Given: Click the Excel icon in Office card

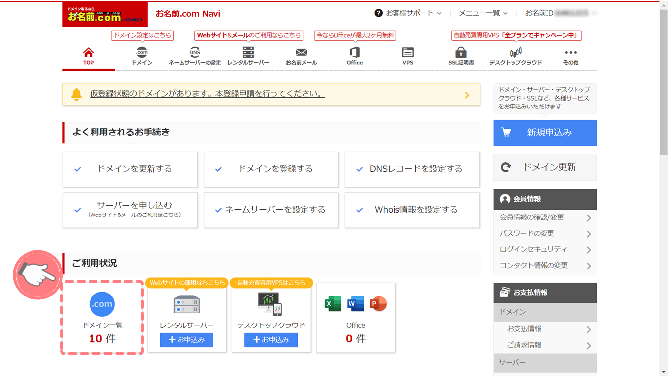Looking at the screenshot, I should point(333,304).
